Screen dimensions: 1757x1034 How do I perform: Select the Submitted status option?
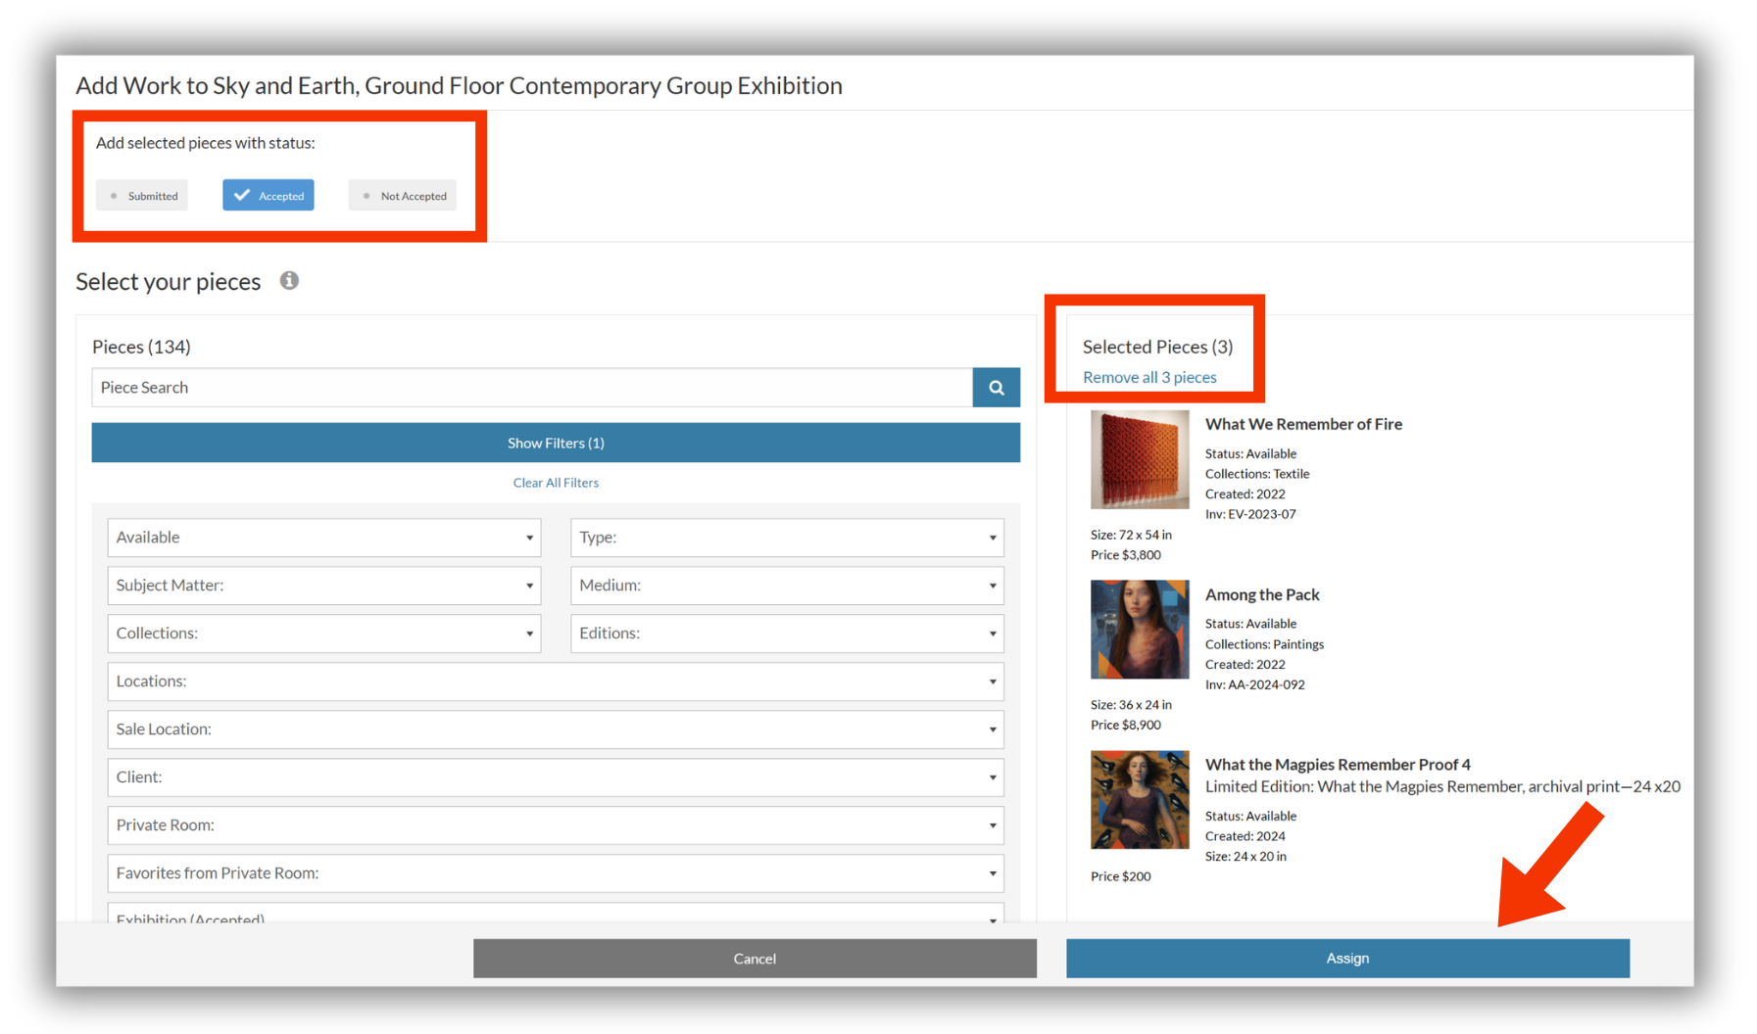pyautogui.click(x=142, y=196)
